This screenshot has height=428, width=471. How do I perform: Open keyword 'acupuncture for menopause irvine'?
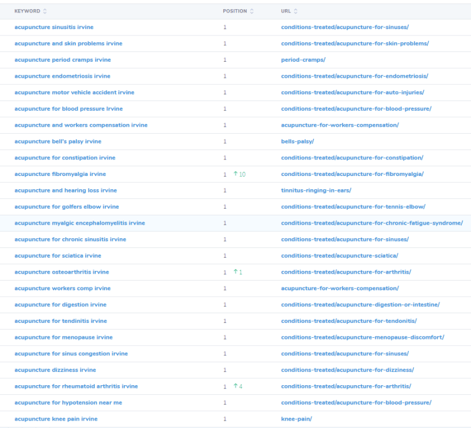(x=63, y=337)
